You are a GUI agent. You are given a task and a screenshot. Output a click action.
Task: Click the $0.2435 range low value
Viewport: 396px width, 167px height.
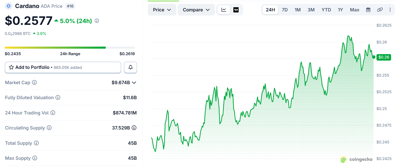(x=13, y=54)
